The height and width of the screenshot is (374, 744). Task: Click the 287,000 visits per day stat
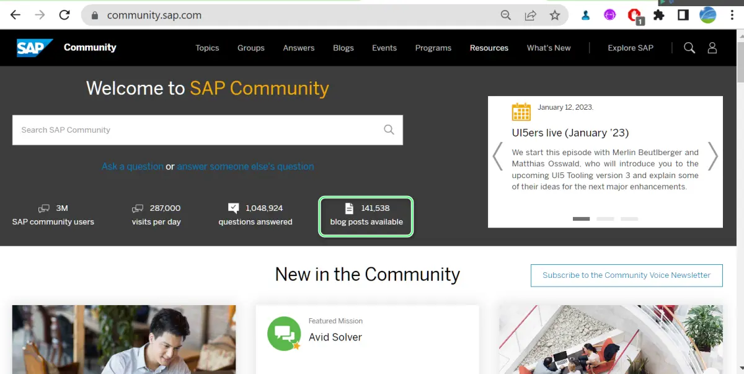click(156, 215)
